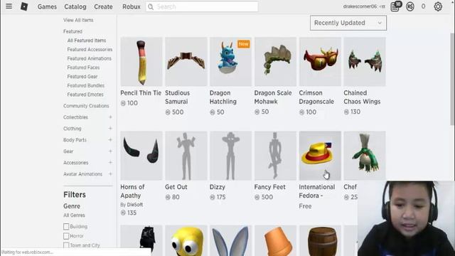Open Chef item thumbnail
This screenshot has width=455, height=256.
click(365, 156)
